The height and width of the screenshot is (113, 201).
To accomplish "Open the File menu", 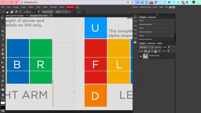I will (3, 7).
